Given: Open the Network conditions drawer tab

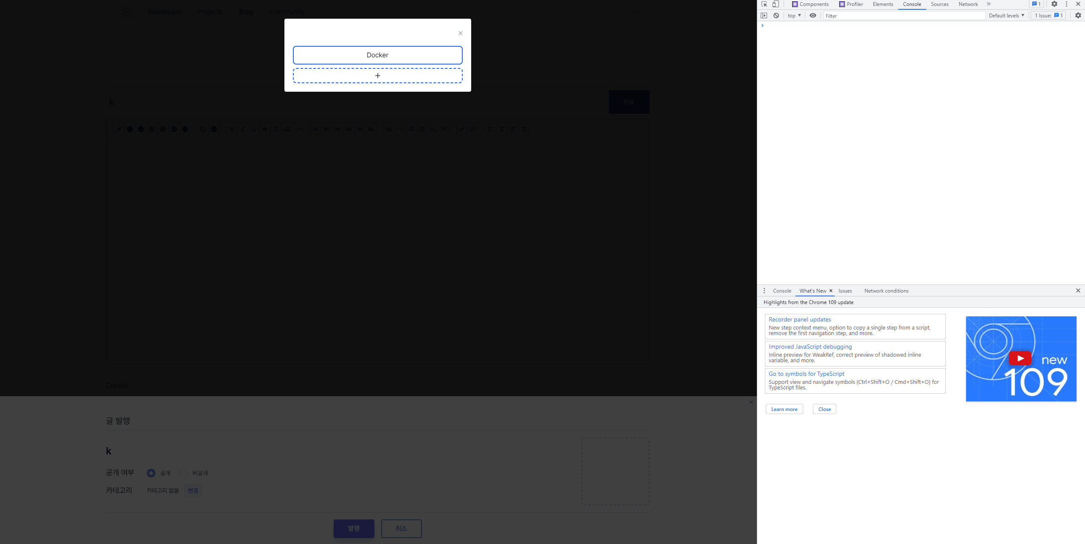Looking at the screenshot, I should coord(886,291).
